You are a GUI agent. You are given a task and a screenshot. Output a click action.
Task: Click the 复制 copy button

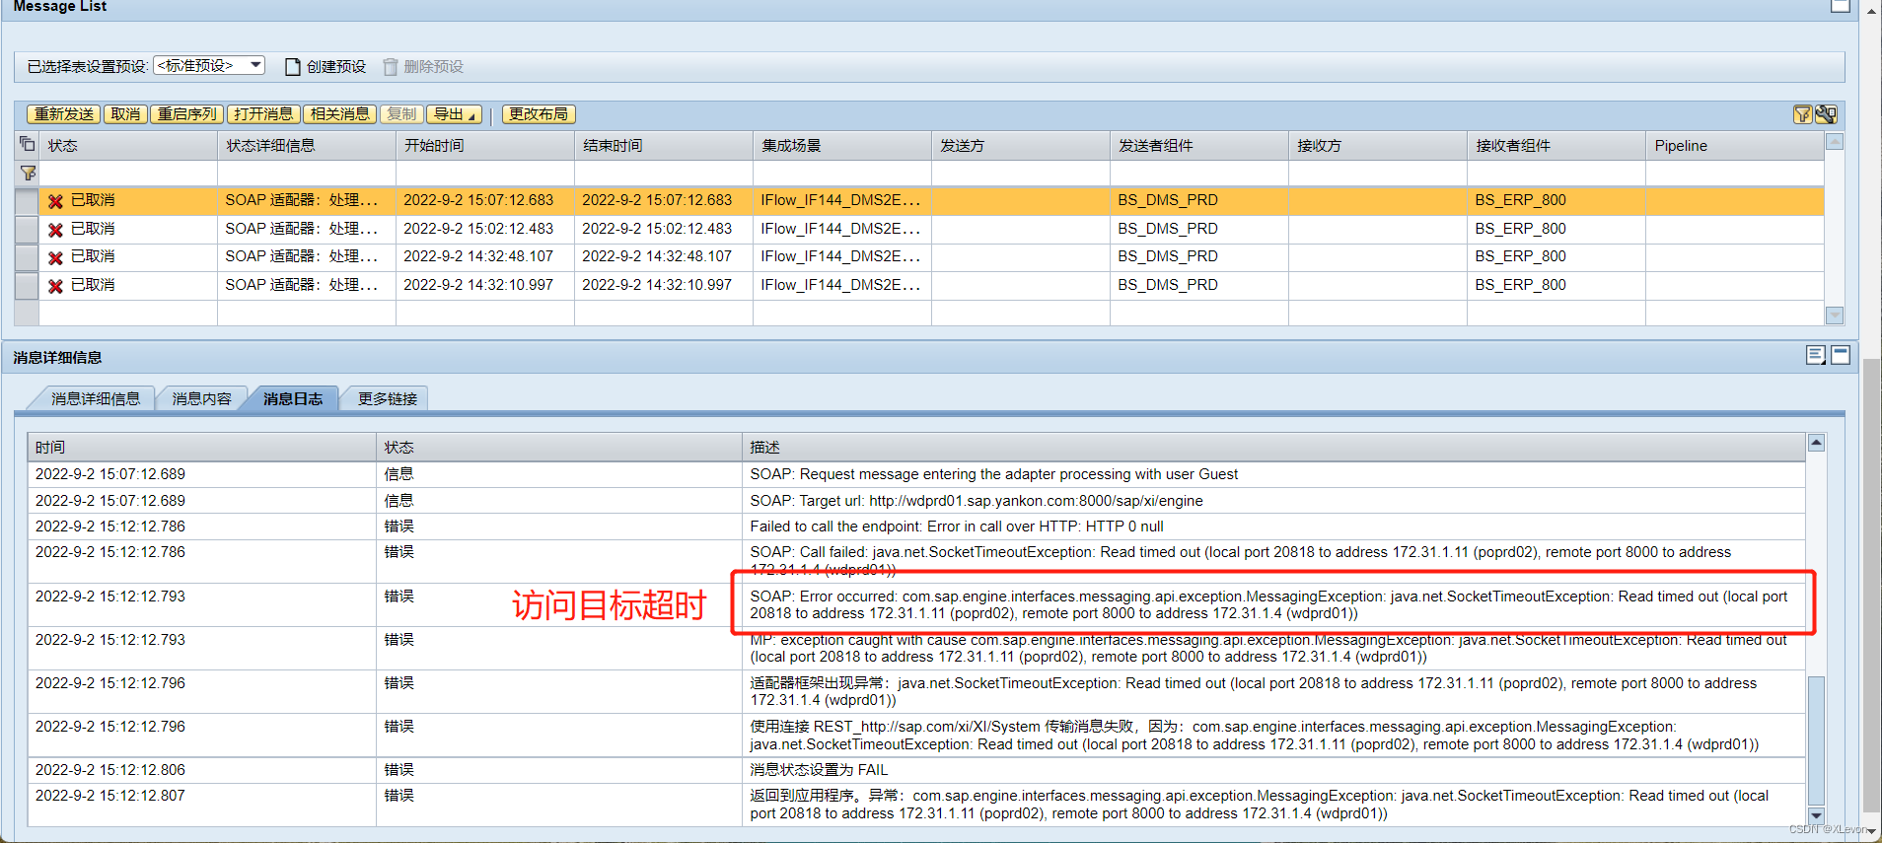pos(401,114)
